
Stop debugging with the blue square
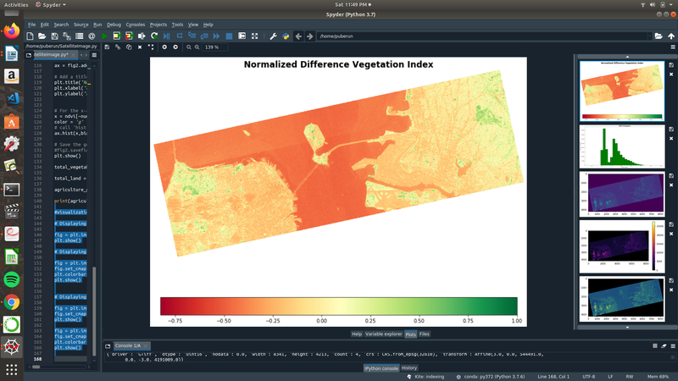click(229, 36)
